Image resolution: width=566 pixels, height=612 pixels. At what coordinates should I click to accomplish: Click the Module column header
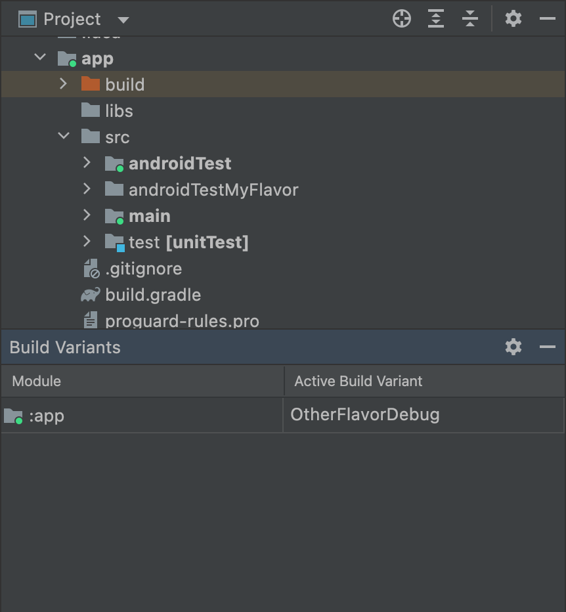36,381
